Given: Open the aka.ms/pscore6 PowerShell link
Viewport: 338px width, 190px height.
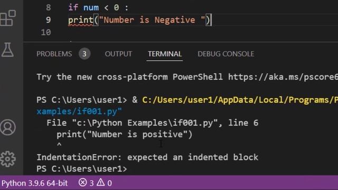Looking at the screenshot, I should pyautogui.click(x=283, y=77).
